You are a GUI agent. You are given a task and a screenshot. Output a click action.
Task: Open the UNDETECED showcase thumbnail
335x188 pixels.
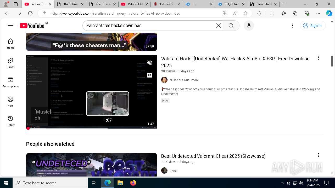pyautogui.click(x=92, y=164)
